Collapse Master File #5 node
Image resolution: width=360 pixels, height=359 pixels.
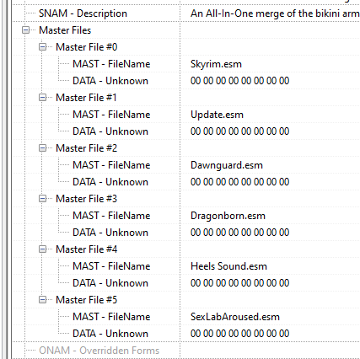42,300
